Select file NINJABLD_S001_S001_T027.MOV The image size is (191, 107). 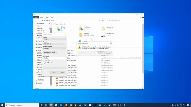click(68, 80)
